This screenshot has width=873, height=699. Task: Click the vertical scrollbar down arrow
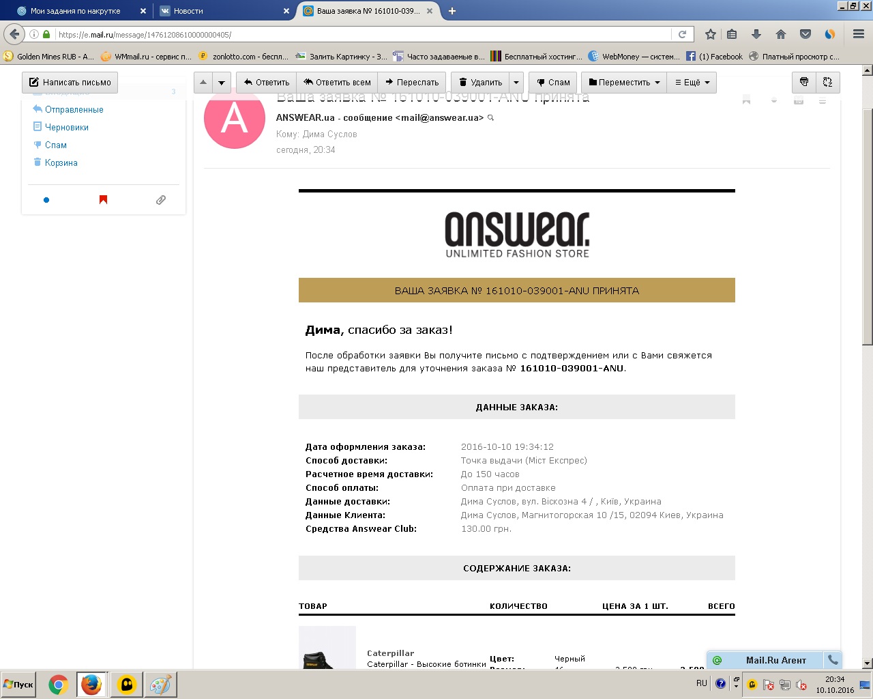[x=868, y=663]
